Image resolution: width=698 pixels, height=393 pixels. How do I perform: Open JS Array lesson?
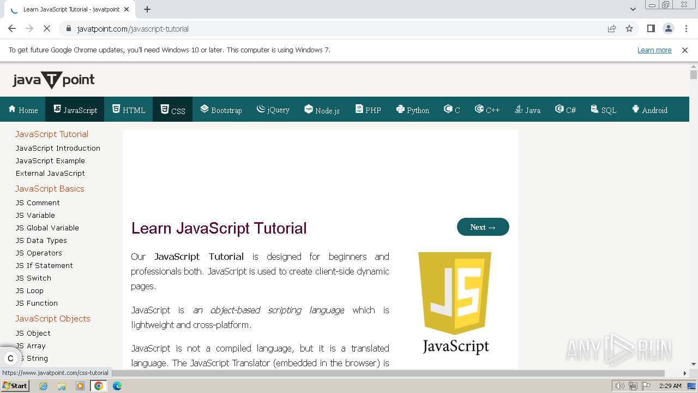pyautogui.click(x=31, y=346)
